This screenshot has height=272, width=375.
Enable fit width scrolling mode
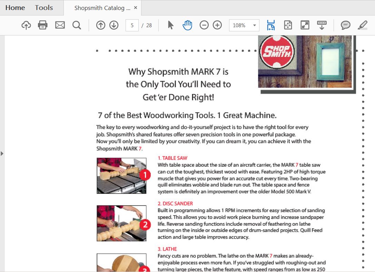coord(271,25)
